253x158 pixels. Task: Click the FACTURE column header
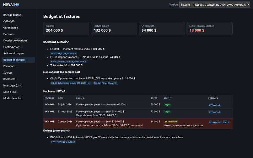pyautogui.click(x=49, y=98)
